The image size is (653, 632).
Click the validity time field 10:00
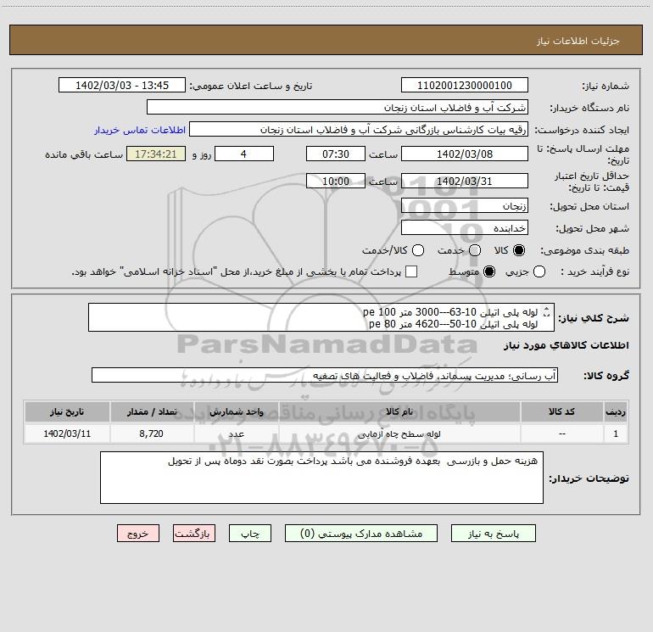(336, 182)
